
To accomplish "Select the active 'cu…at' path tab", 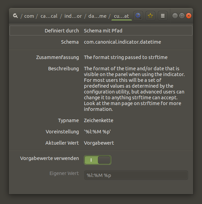I will [121, 16].
